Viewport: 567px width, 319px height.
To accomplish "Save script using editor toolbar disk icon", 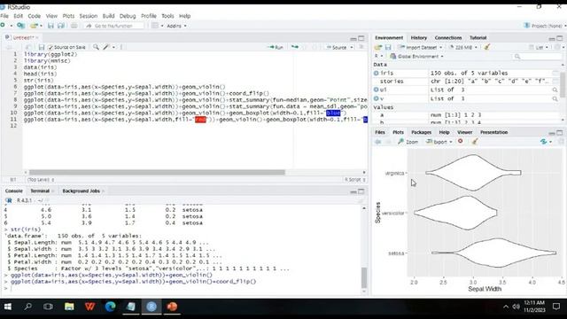I will point(42,47).
